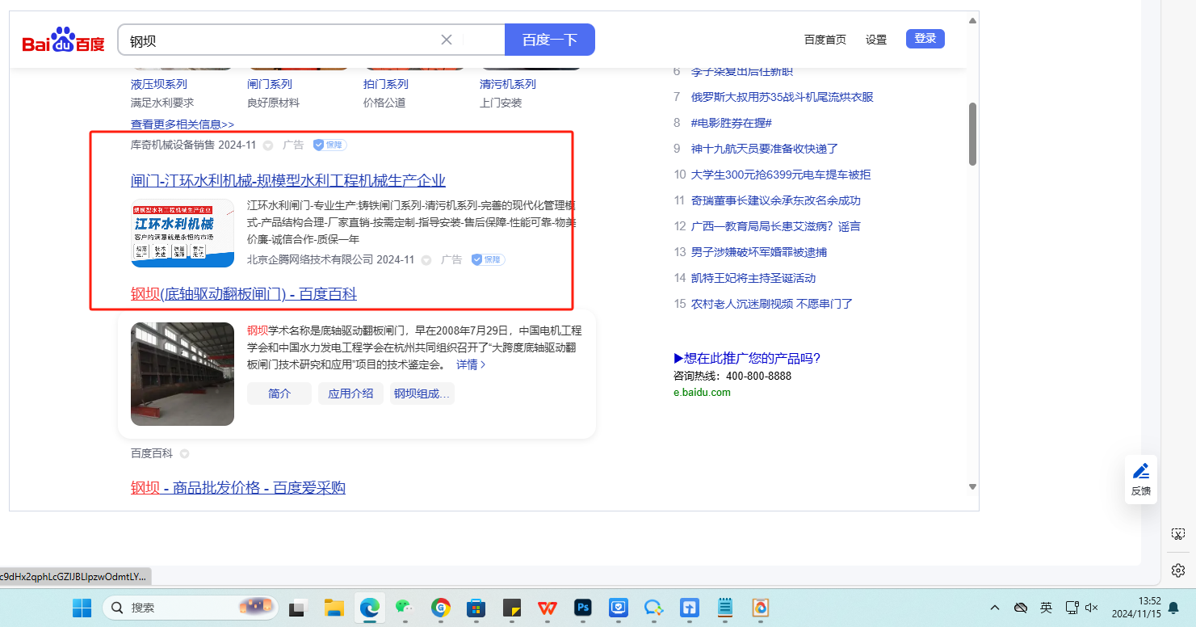Select the 应用介绍 tab in the Baike card
This screenshot has height=627, width=1196.
[350, 393]
